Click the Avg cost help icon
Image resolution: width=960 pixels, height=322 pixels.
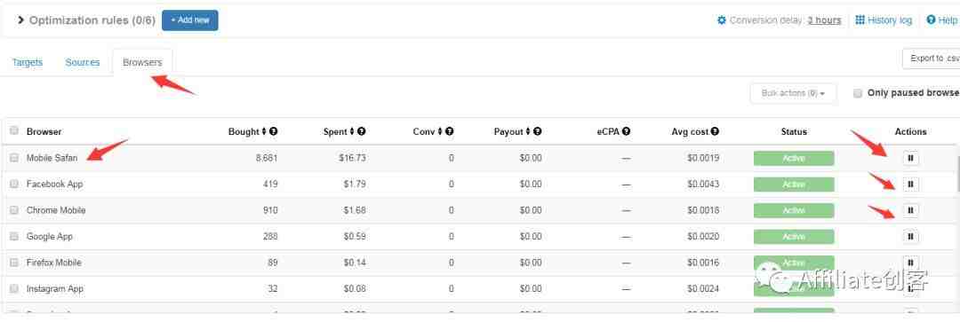coord(715,131)
